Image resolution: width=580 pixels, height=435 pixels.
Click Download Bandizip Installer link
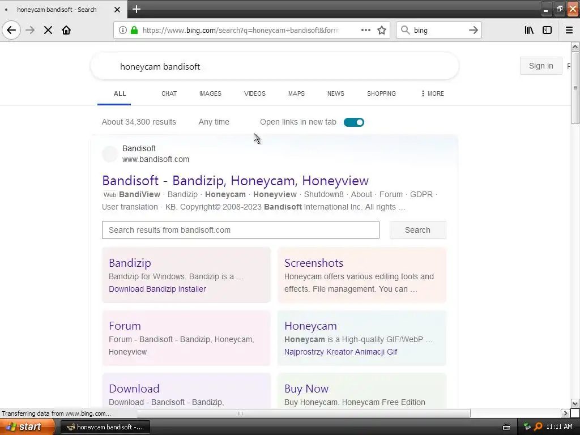point(157,289)
